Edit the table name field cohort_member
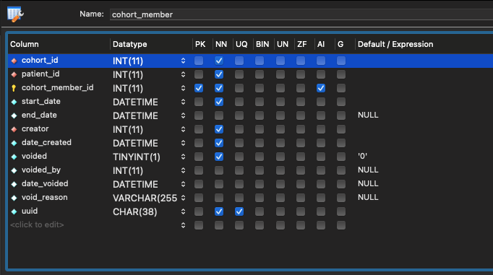Viewport: 493px width, 275px height. [x=301, y=14]
